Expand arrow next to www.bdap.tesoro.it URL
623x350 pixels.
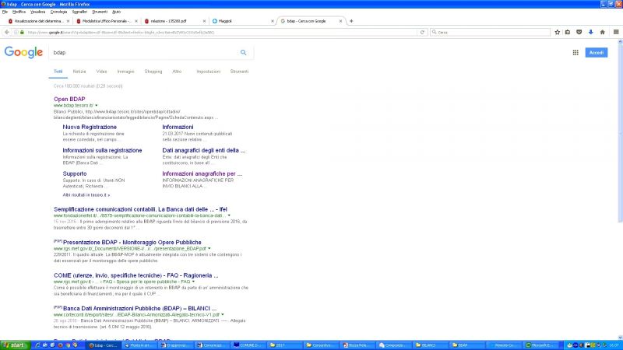96,106
